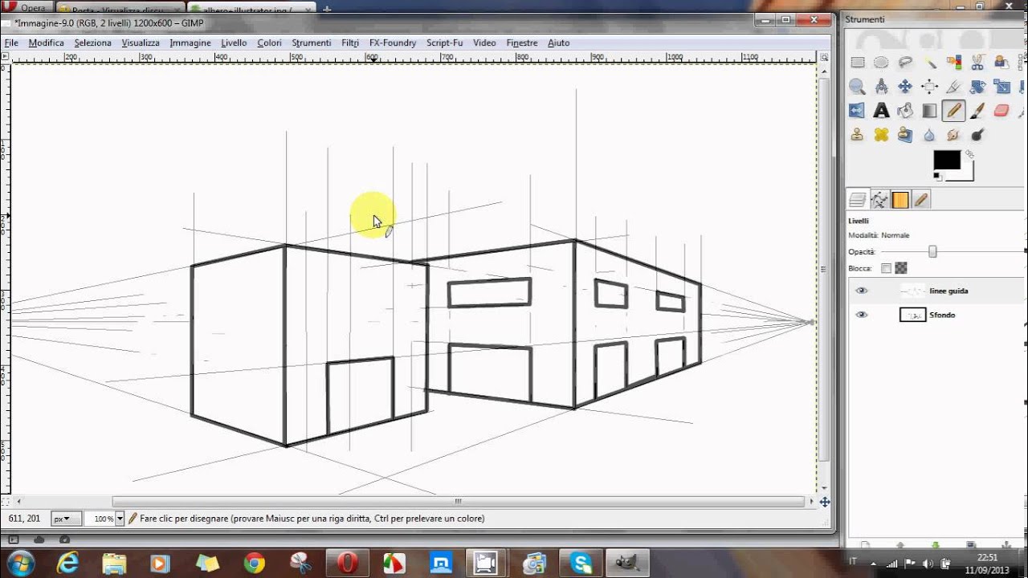Select the 'linee guida' layer thumbnail
This screenshot has height=578, width=1028.
(x=912, y=291)
